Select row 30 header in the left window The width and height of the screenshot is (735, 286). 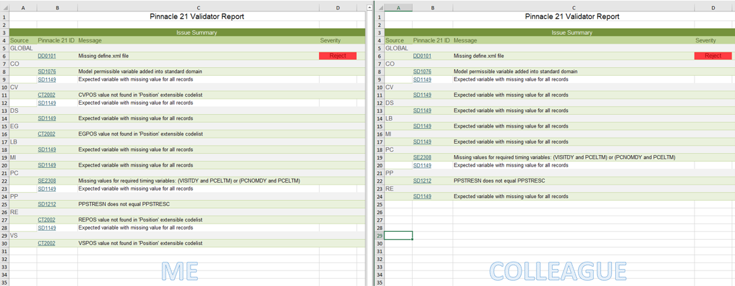4,243
